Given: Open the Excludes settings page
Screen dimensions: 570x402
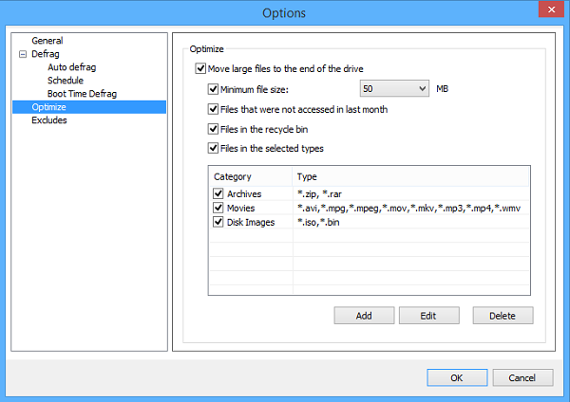Looking at the screenshot, I should click(49, 120).
